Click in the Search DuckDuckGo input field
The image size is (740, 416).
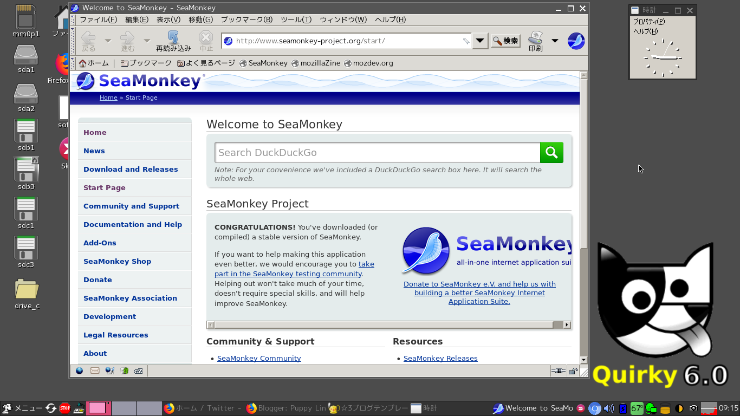pyautogui.click(x=378, y=153)
